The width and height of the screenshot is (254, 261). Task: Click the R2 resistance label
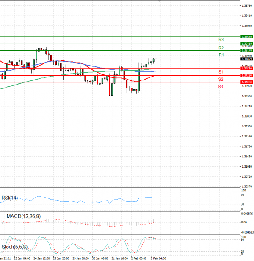coord(221,48)
